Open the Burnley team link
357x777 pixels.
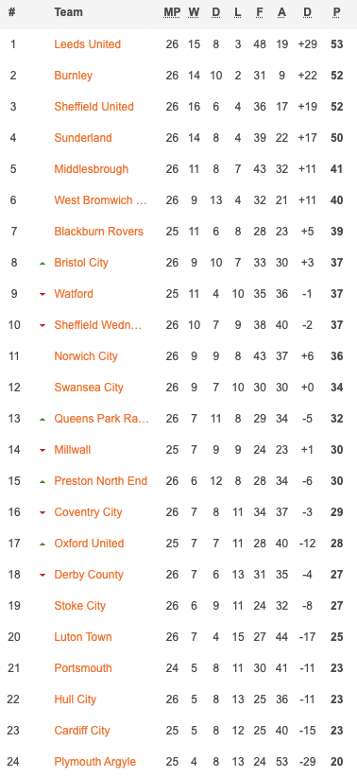point(74,76)
